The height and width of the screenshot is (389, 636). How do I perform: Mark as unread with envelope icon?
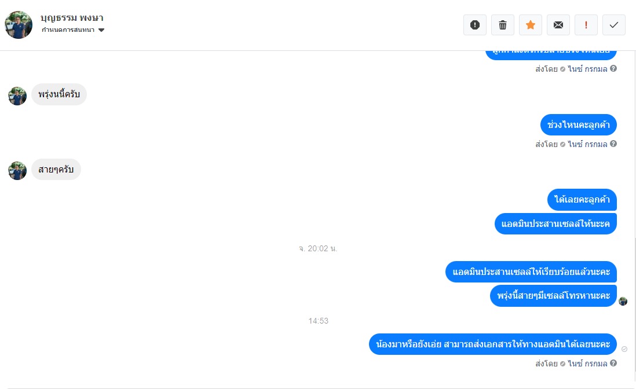pos(558,25)
